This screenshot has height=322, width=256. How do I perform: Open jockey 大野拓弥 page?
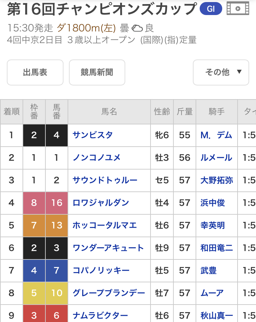pyautogui.click(x=217, y=180)
